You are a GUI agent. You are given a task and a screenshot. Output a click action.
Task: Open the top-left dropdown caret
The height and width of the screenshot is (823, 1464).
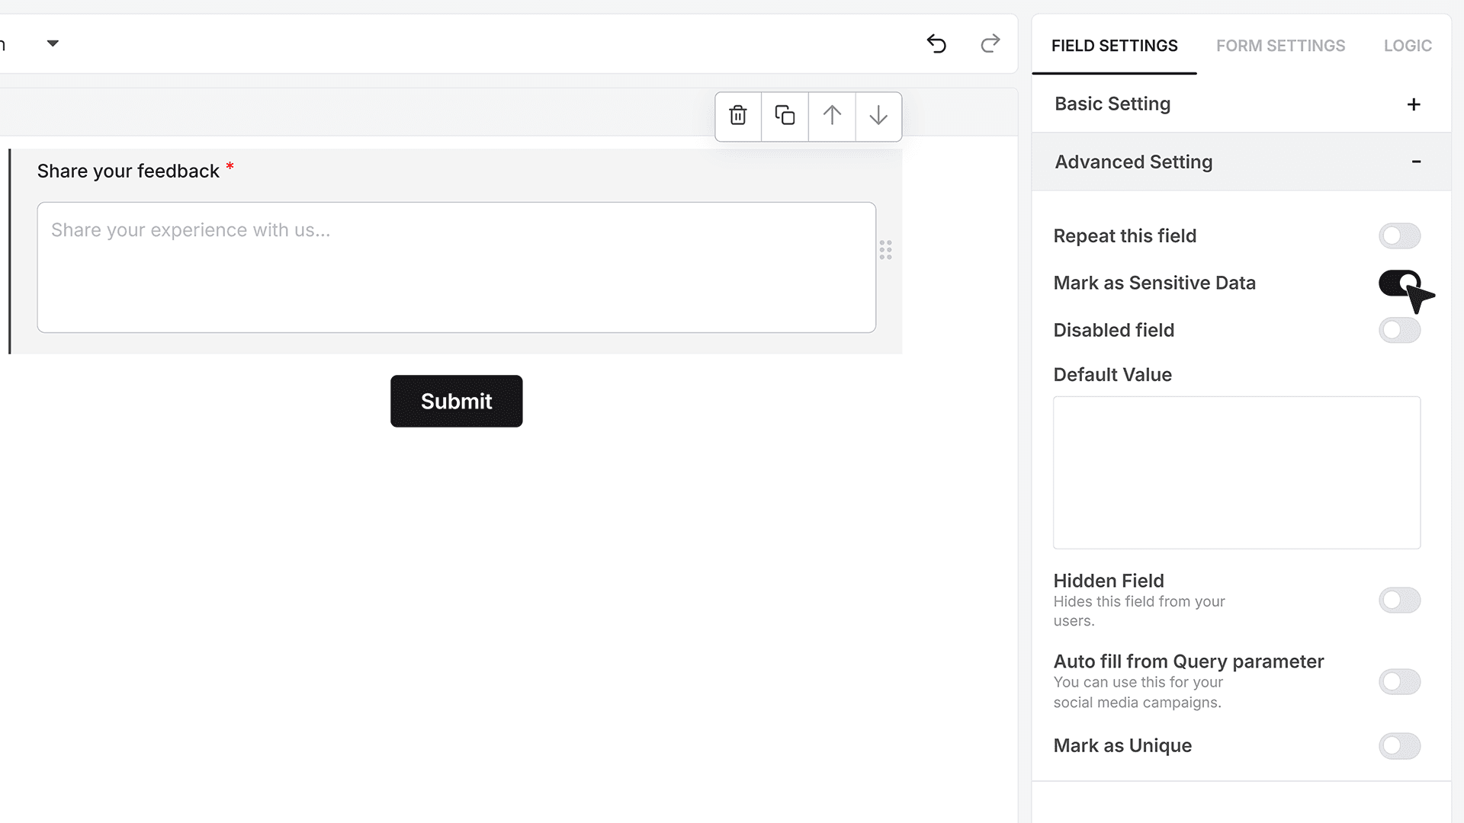click(53, 43)
